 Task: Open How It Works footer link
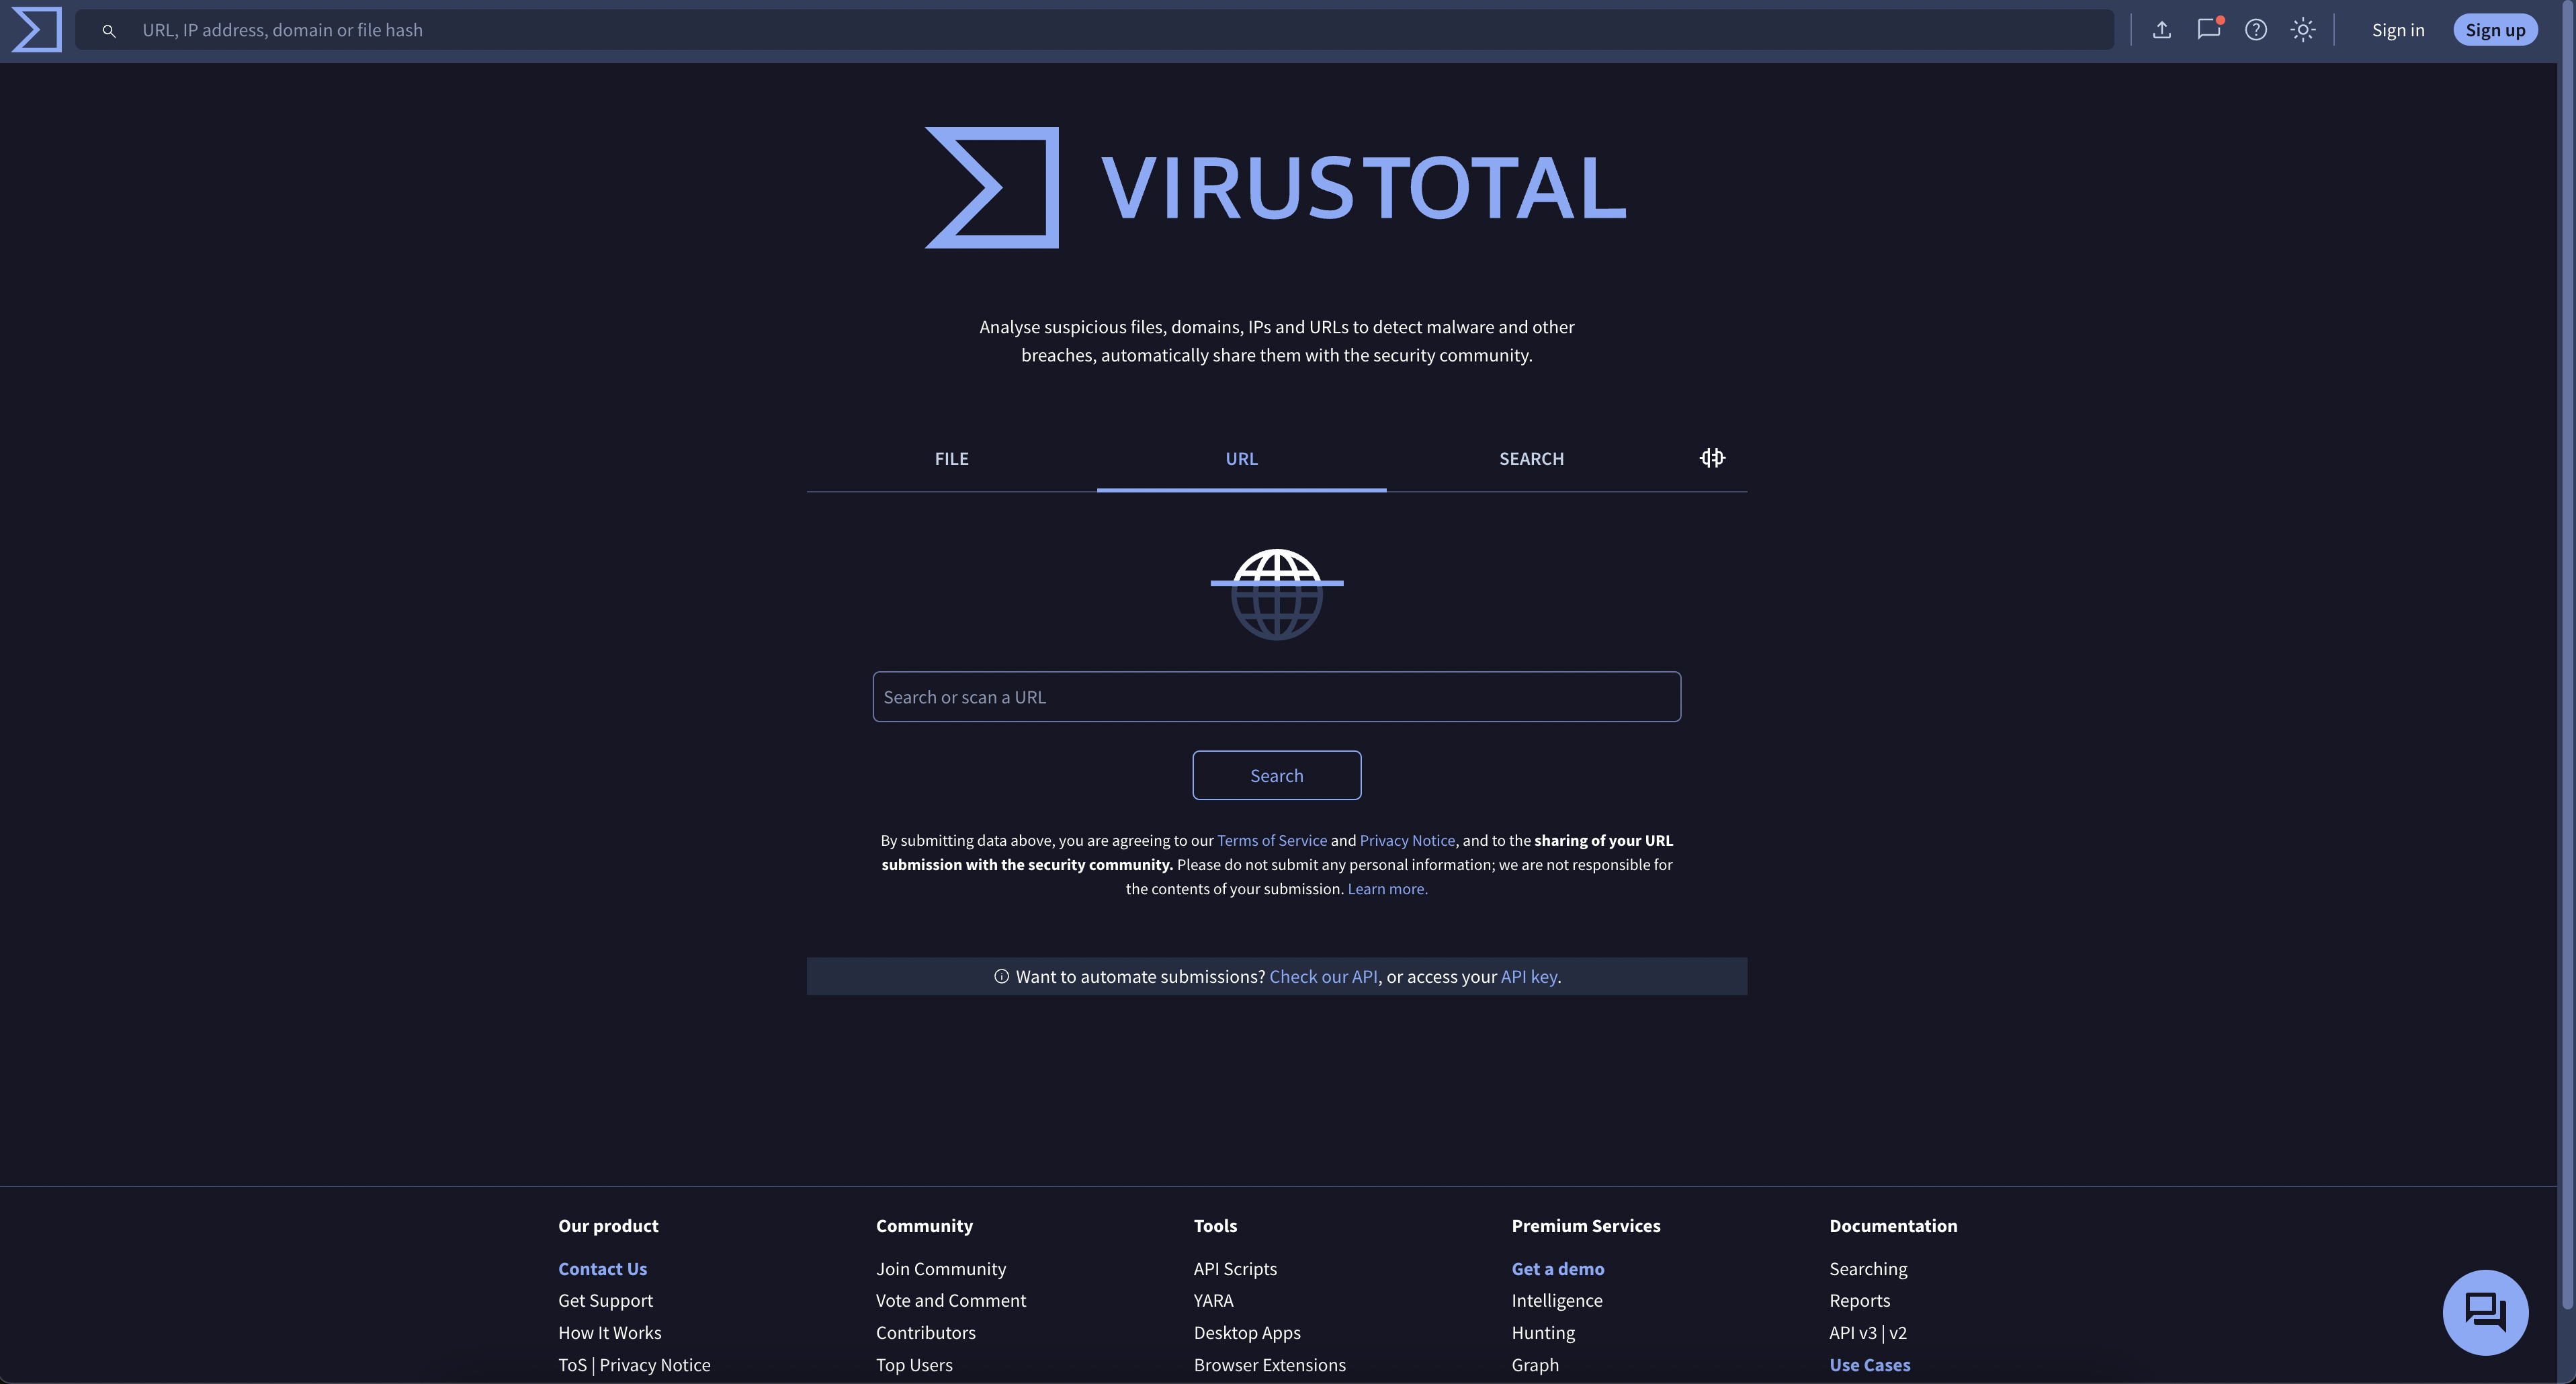click(x=609, y=1333)
